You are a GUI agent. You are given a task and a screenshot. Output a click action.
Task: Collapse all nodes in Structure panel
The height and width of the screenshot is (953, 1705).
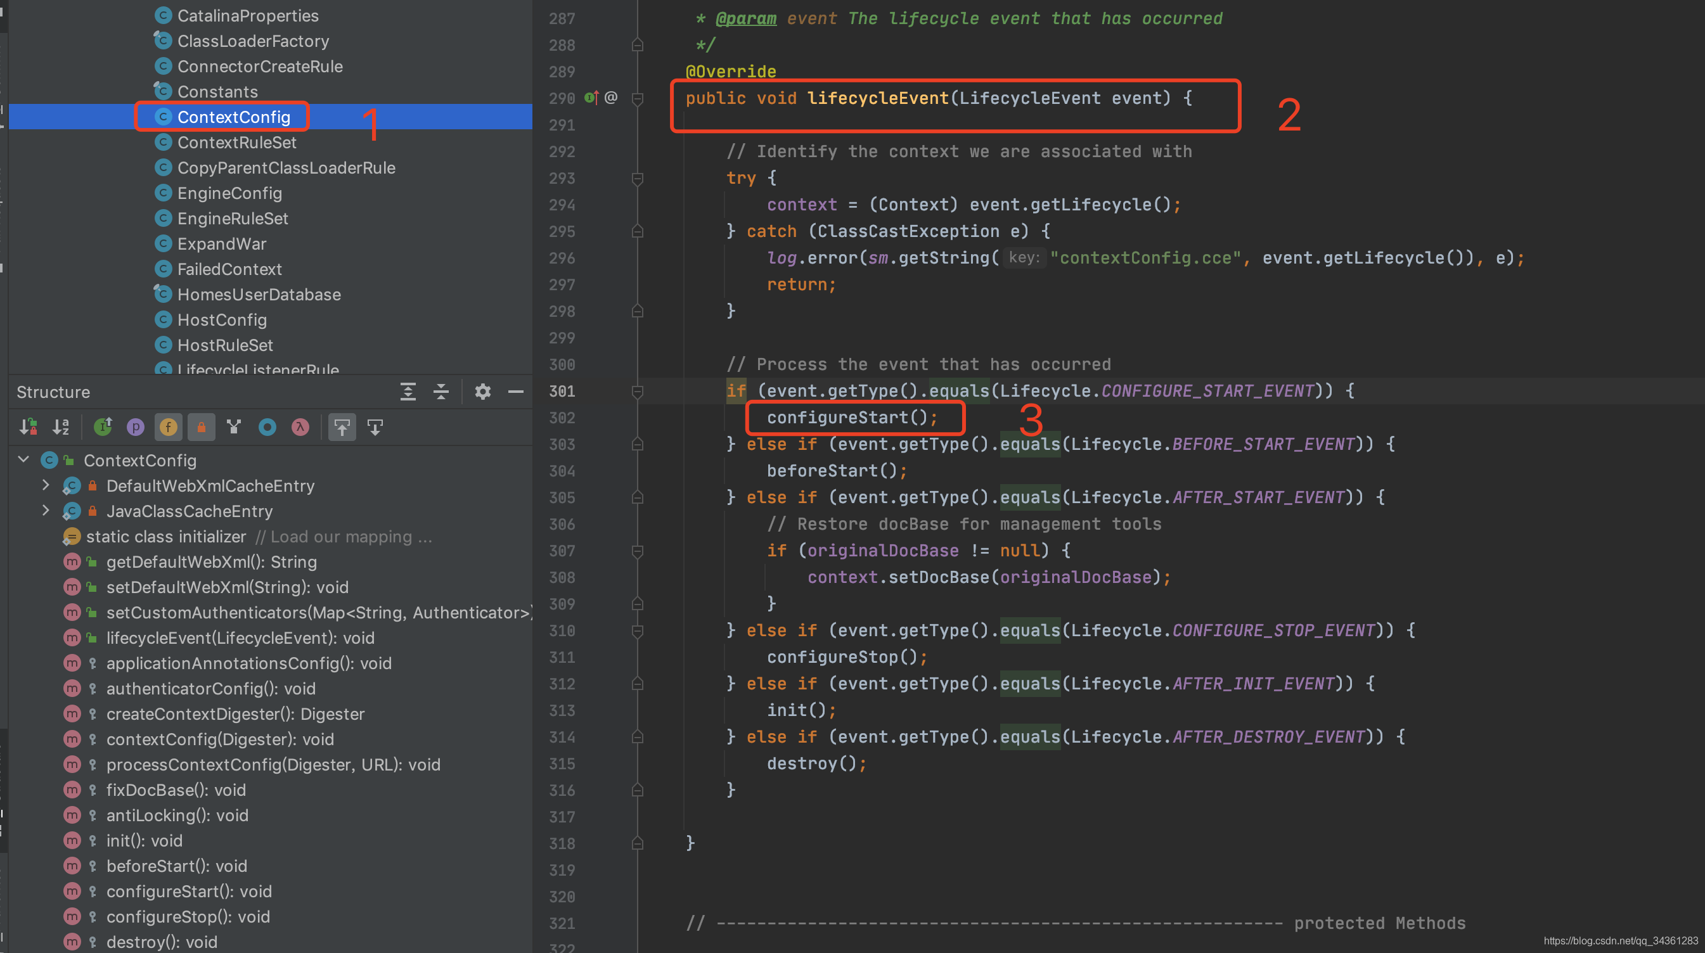[441, 392]
